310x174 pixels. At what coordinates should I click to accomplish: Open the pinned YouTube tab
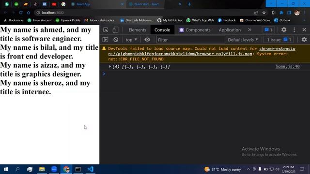pyautogui.click(x=54, y=4)
